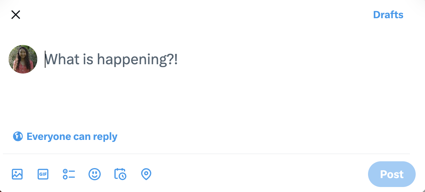Screen dimensions: 425x192
Task: Change the 'Everyone can reply' audience setting
Action: 65,137
